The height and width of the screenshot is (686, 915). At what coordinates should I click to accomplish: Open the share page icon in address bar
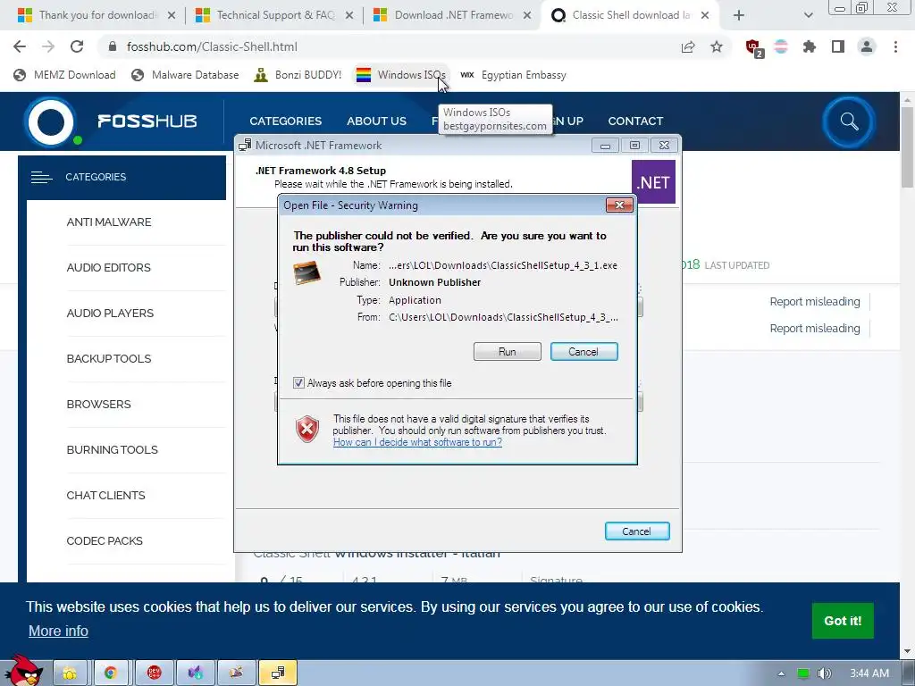click(x=688, y=46)
